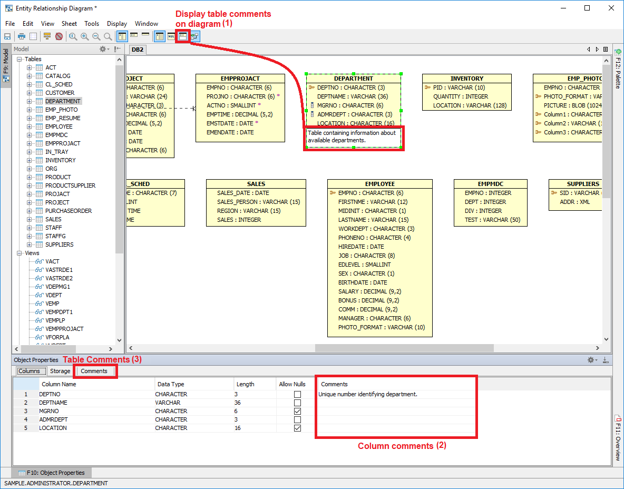Toggle the NULL display toolbar icon

point(171,36)
